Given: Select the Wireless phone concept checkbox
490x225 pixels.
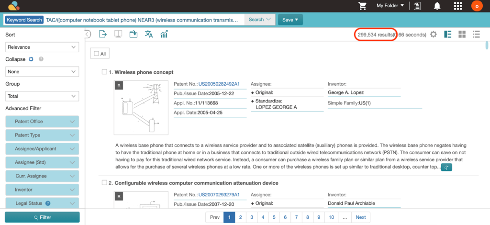Looking at the screenshot, I should click(x=104, y=72).
